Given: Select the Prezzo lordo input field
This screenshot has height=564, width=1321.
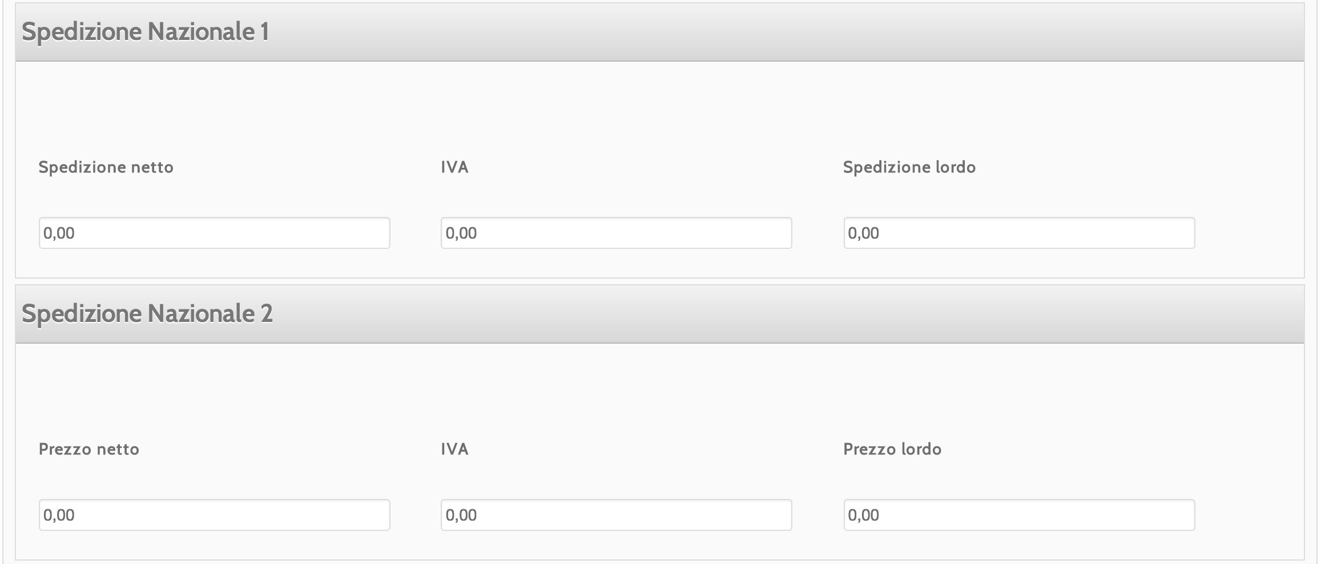Looking at the screenshot, I should tap(1019, 515).
